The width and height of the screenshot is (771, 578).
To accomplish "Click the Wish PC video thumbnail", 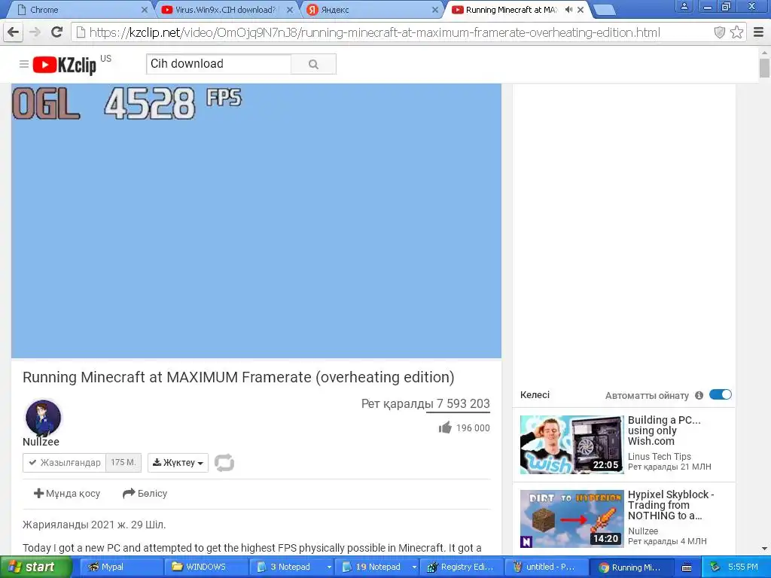I will (x=572, y=444).
